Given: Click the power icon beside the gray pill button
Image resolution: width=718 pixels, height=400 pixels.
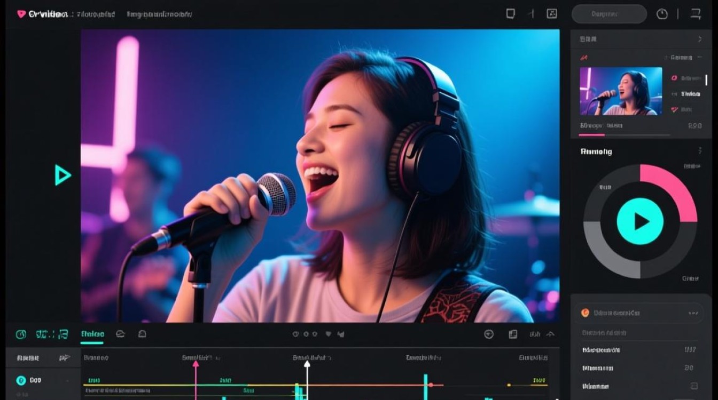Looking at the screenshot, I should (x=662, y=14).
